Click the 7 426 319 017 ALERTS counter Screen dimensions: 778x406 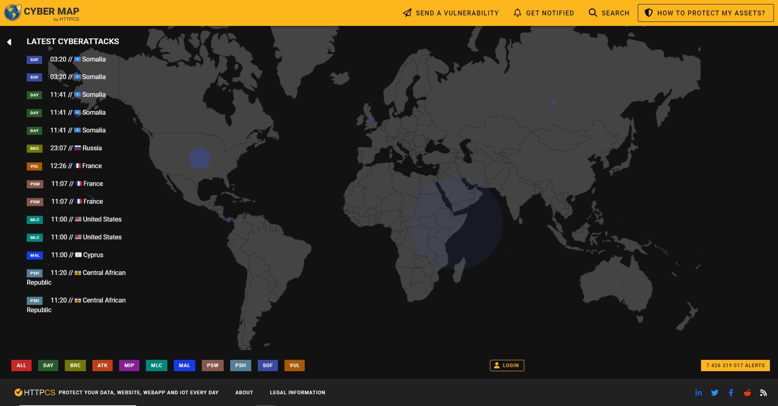[735, 365]
